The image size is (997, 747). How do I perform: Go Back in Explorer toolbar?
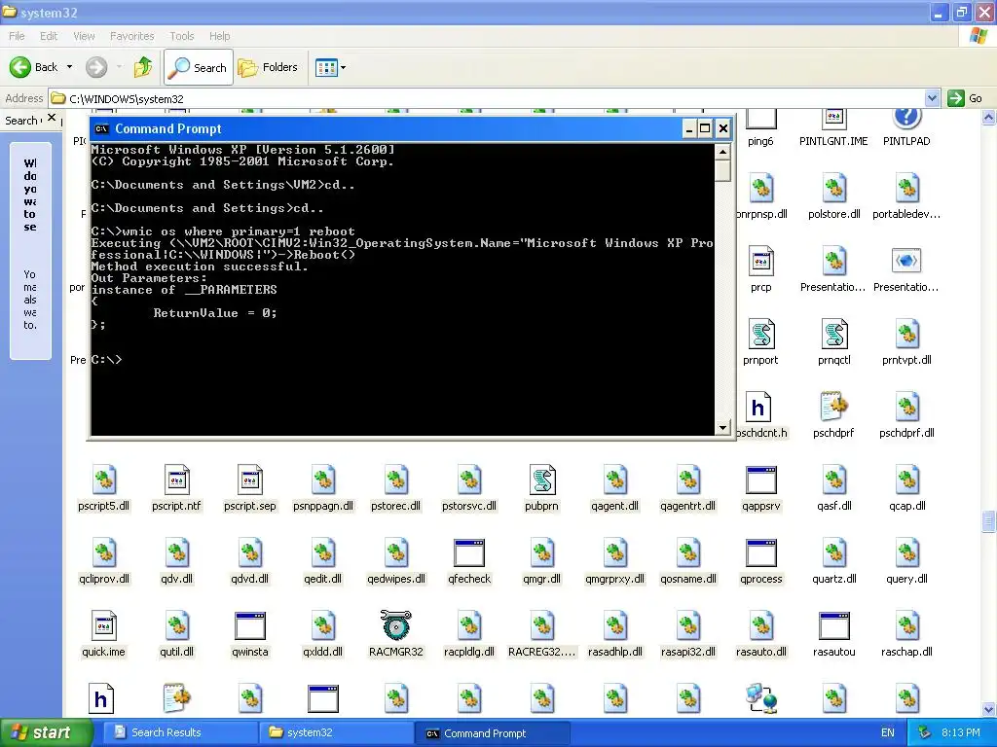click(x=34, y=67)
